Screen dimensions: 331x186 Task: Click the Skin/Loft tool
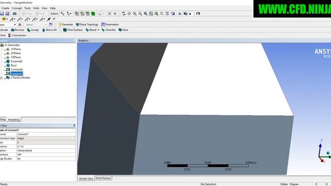point(50,30)
